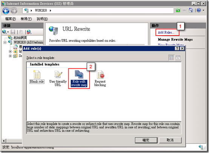Switch to icons view in Add rule dialog
This screenshot has width=209, height=153.
[171, 58]
